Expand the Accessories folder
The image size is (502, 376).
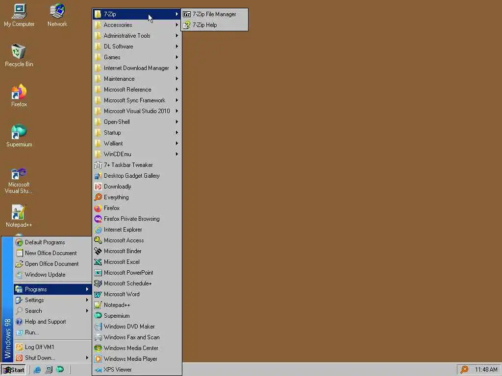(x=137, y=25)
